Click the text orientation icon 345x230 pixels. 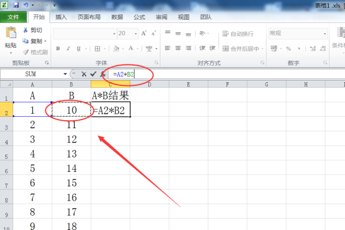coord(202,33)
